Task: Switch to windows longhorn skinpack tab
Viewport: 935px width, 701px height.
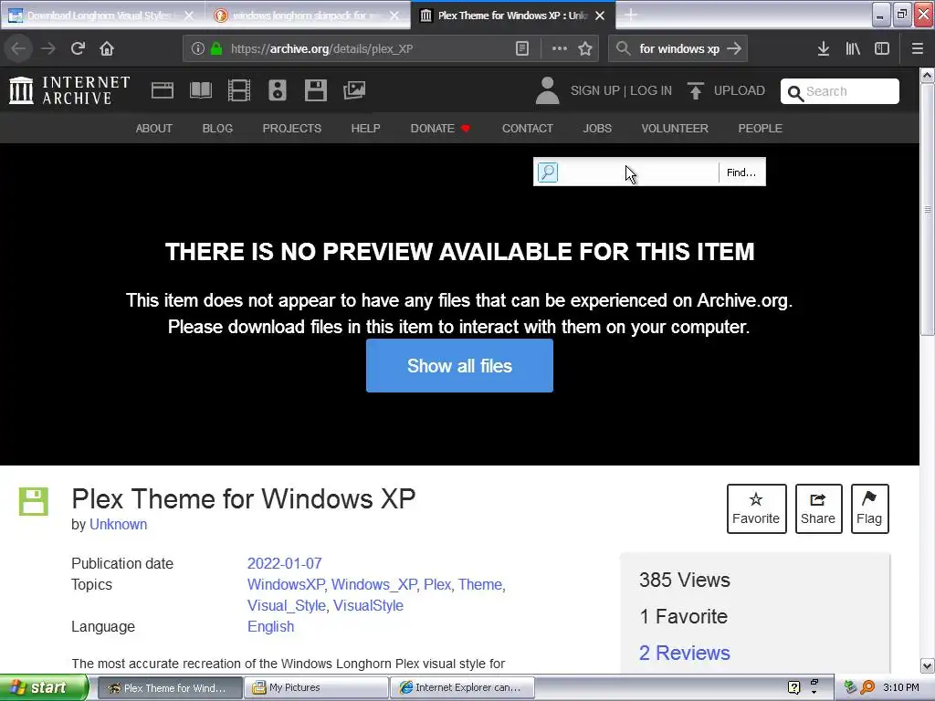Action: [307, 16]
